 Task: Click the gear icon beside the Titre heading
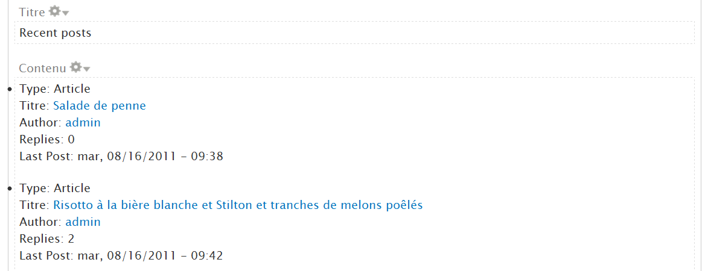coord(54,11)
